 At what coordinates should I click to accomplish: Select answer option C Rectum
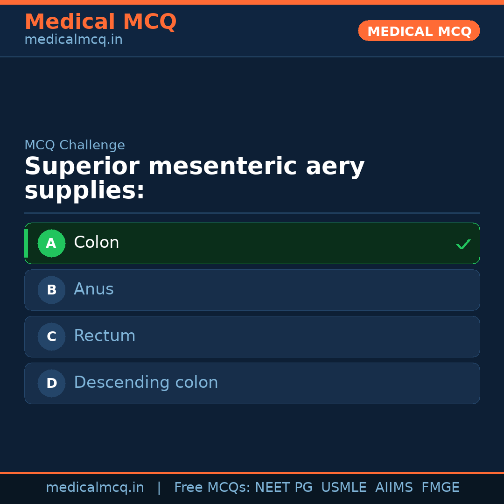click(252, 336)
